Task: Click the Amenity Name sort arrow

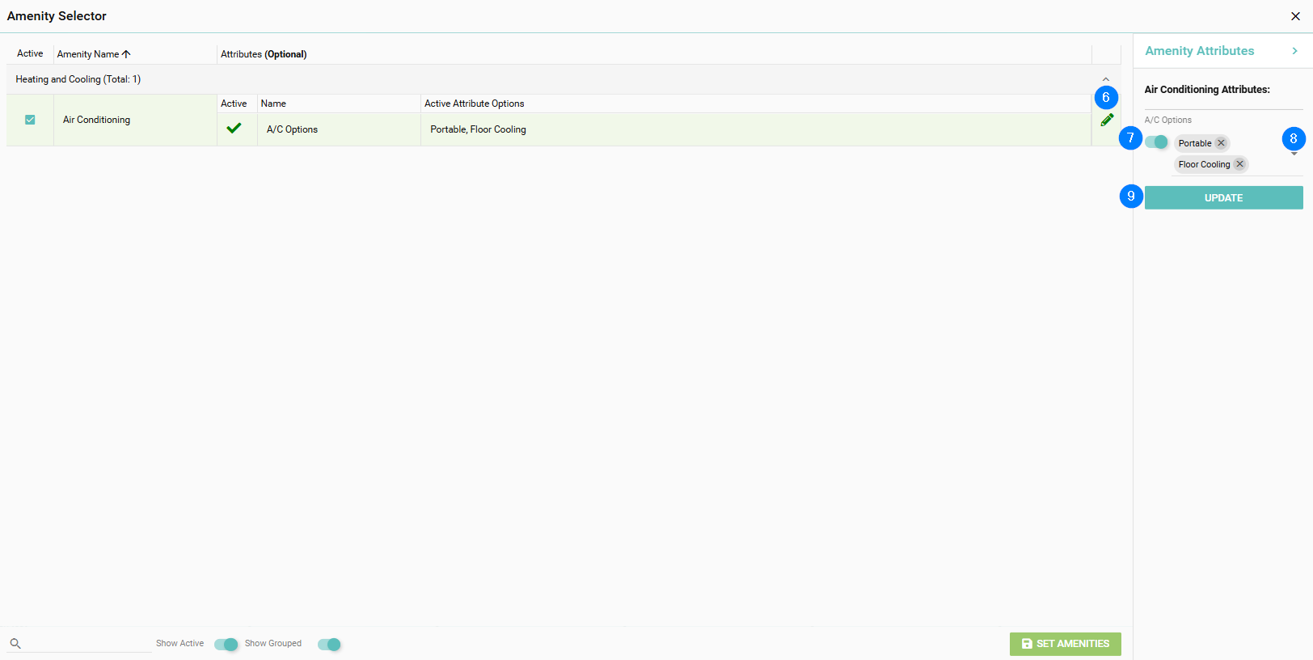Action: (x=126, y=54)
